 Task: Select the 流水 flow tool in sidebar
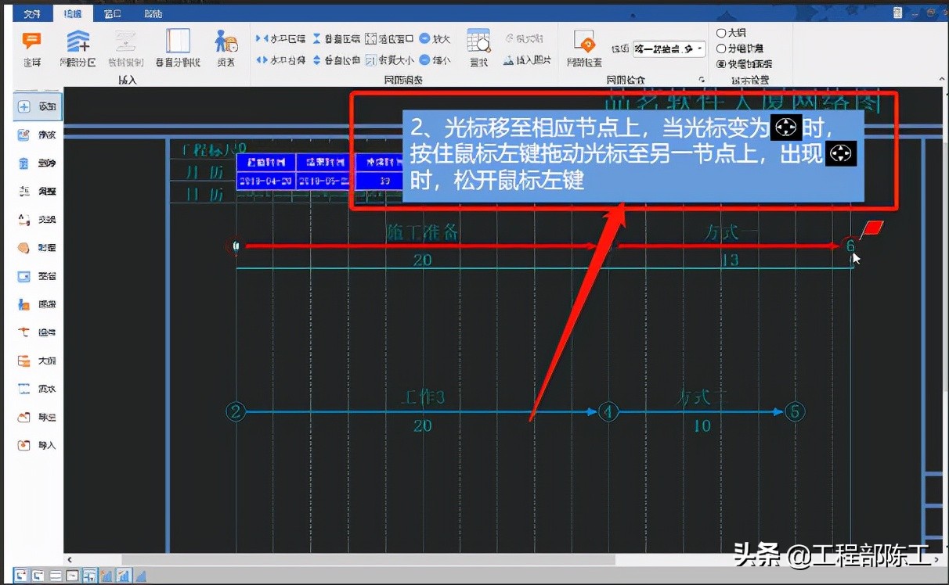38,388
